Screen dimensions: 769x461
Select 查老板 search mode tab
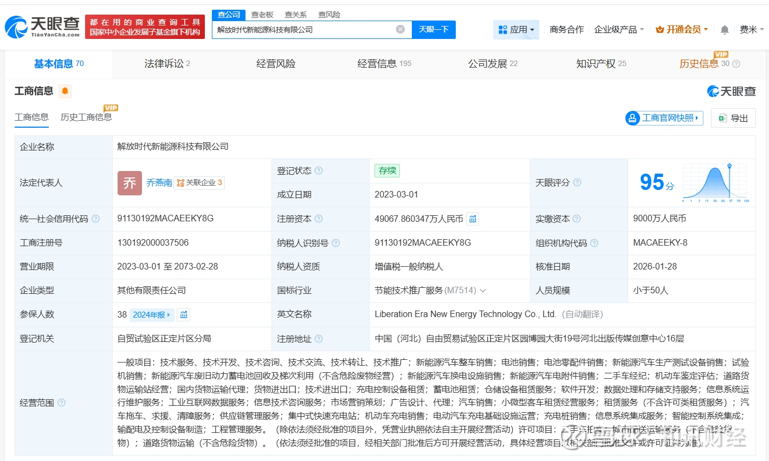[262, 15]
